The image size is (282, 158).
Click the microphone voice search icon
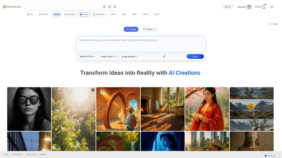tap(104, 7)
